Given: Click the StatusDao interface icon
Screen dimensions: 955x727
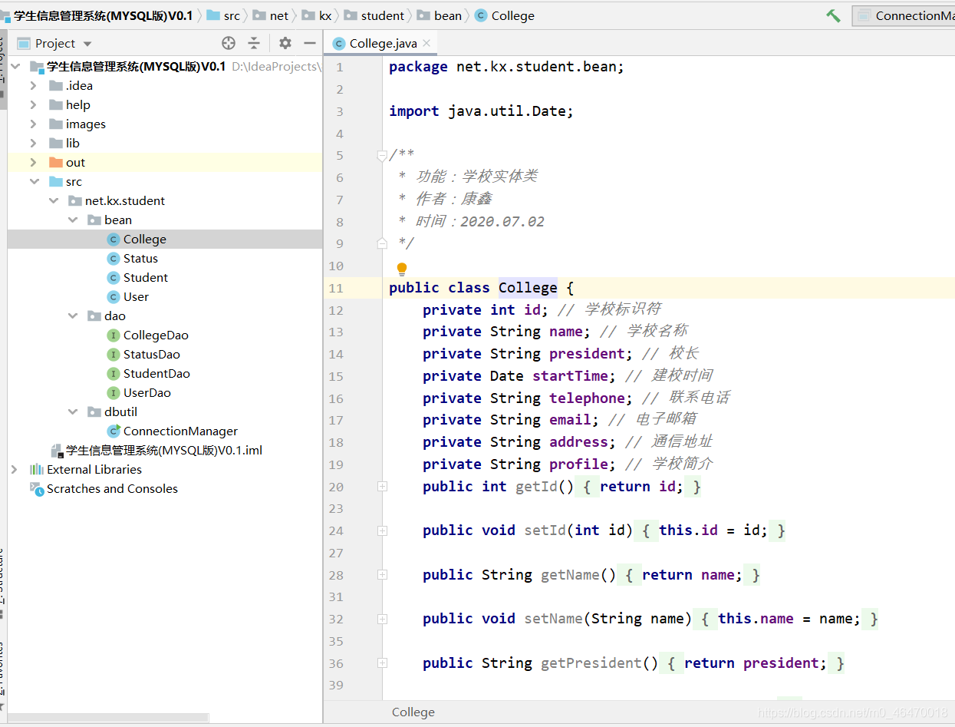Looking at the screenshot, I should (x=114, y=354).
